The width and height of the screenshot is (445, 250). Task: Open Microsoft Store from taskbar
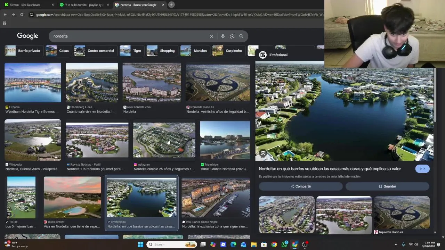tap(264, 244)
